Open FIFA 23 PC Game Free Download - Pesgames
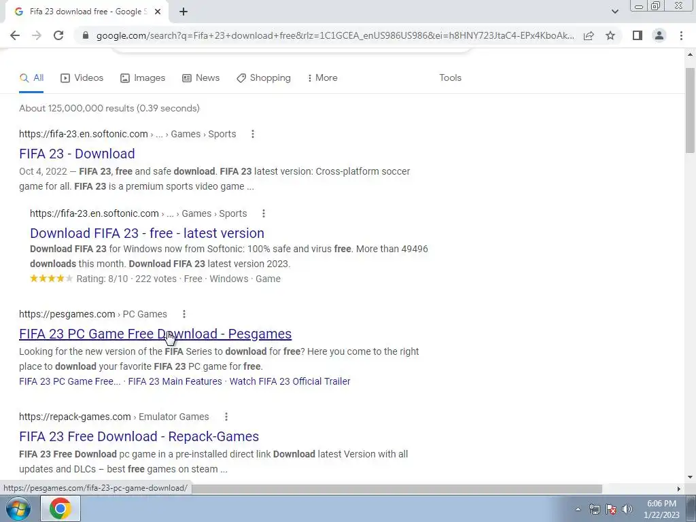This screenshot has height=522, width=696. [156, 334]
